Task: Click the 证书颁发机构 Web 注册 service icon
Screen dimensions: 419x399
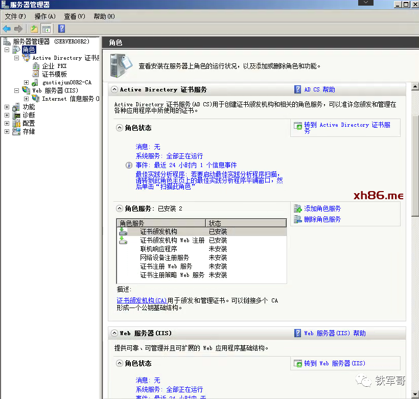Action: [x=123, y=240]
